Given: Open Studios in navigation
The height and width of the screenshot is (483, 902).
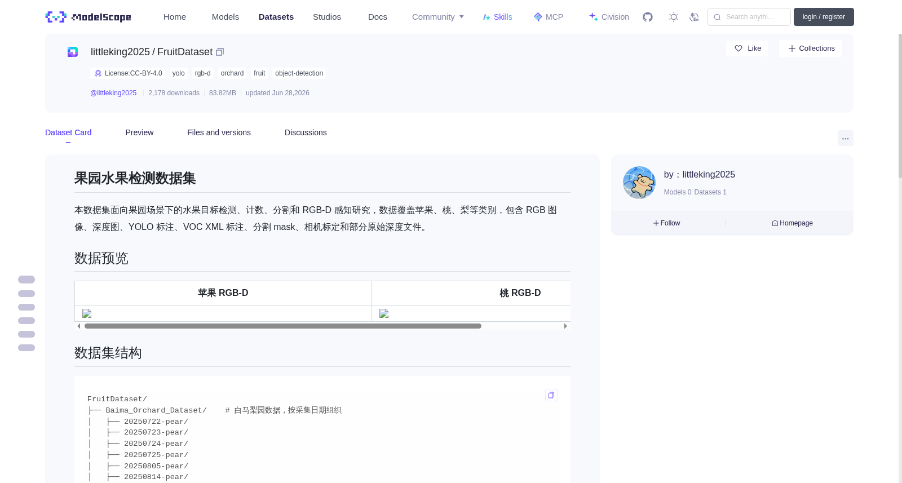Looking at the screenshot, I should coord(327,17).
